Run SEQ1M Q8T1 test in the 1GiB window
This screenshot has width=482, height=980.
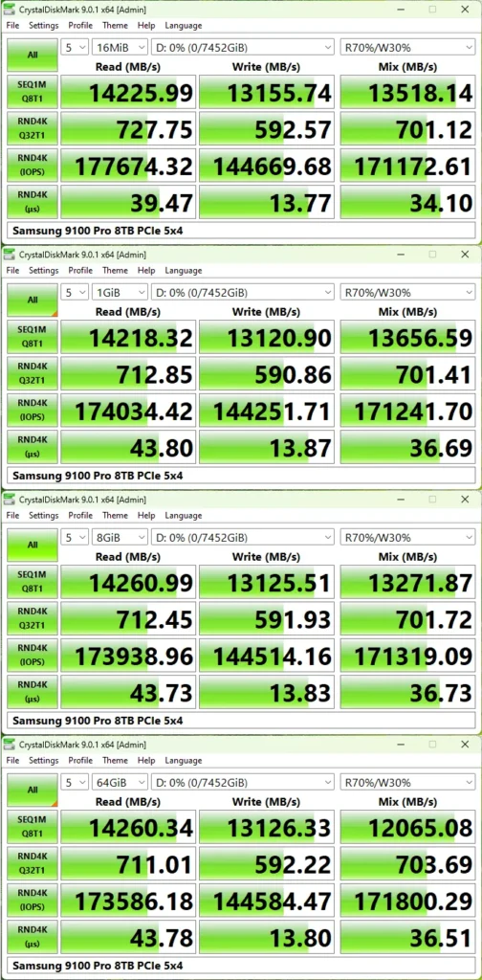pos(33,337)
